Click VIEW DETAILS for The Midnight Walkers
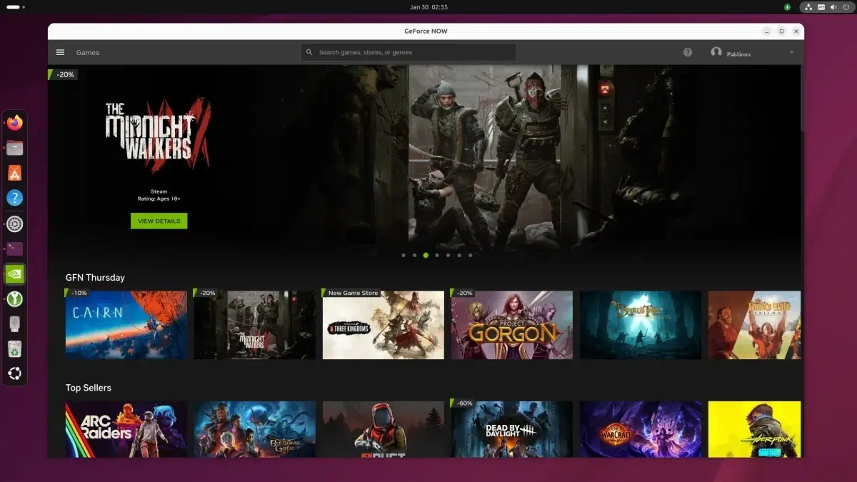The image size is (857, 482). [x=159, y=221]
